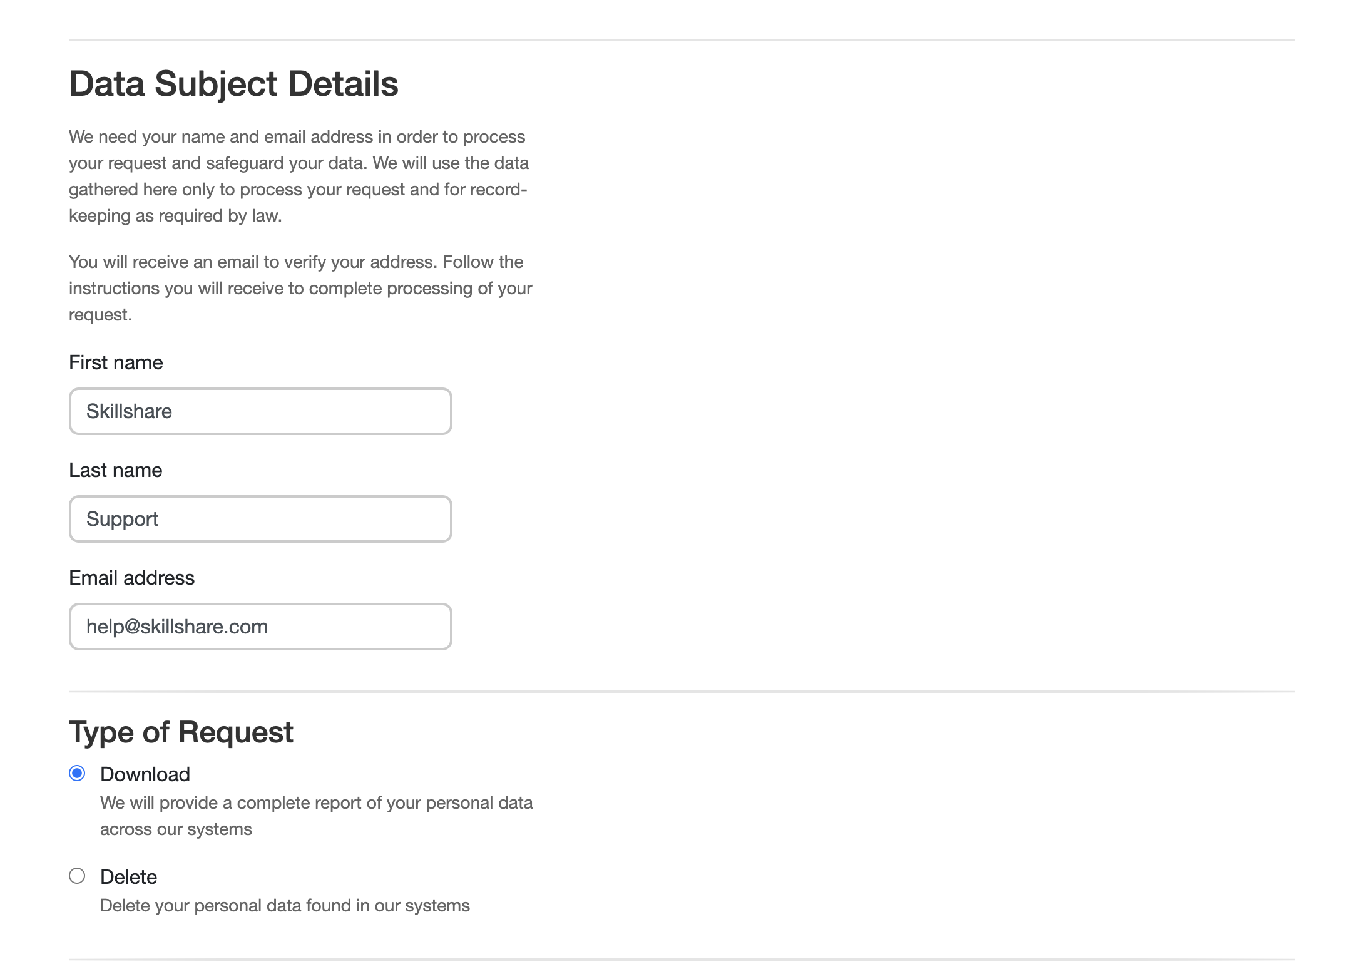This screenshot has width=1363, height=979.
Task: Click the First name field label
Action: tap(116, 362)
